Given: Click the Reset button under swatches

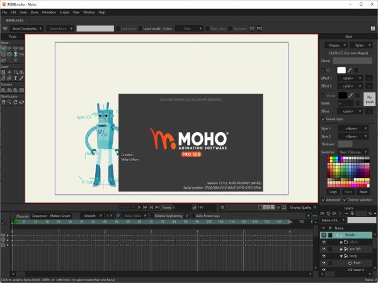Looking at the screenshot, I should click(364, 191).
